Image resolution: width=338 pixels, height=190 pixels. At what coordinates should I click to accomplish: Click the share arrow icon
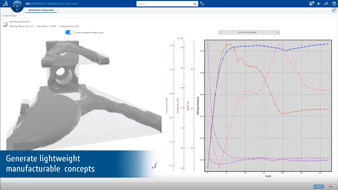point(326,4)
